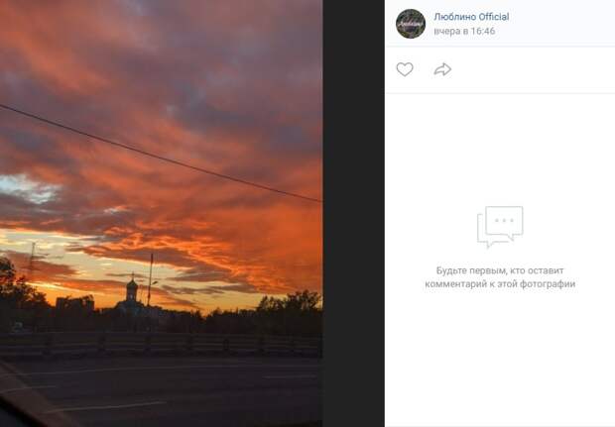Share the photo using the arrow icon
The height and width of the screenshot is (427, 615).
tap(442, 69)
